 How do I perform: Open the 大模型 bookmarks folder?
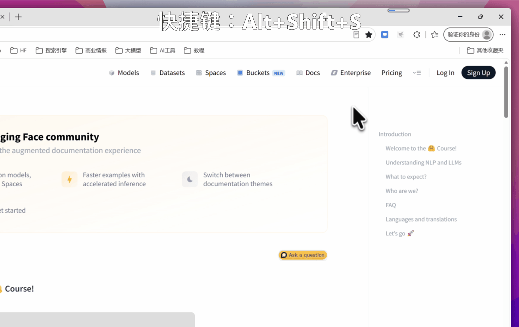(x=128, y=51)
